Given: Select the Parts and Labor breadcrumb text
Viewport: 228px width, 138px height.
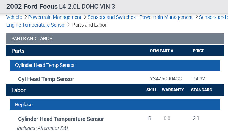Looking at the screenshot, I should click(89, 25).
